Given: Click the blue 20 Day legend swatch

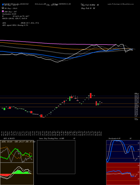Looking at the screenshot, I should pyautogui.click(x=3, y=5).
